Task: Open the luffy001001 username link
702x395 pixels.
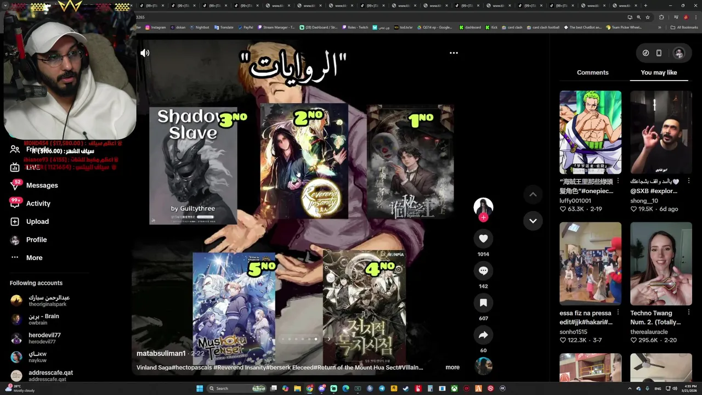Action: pos(575,201)
